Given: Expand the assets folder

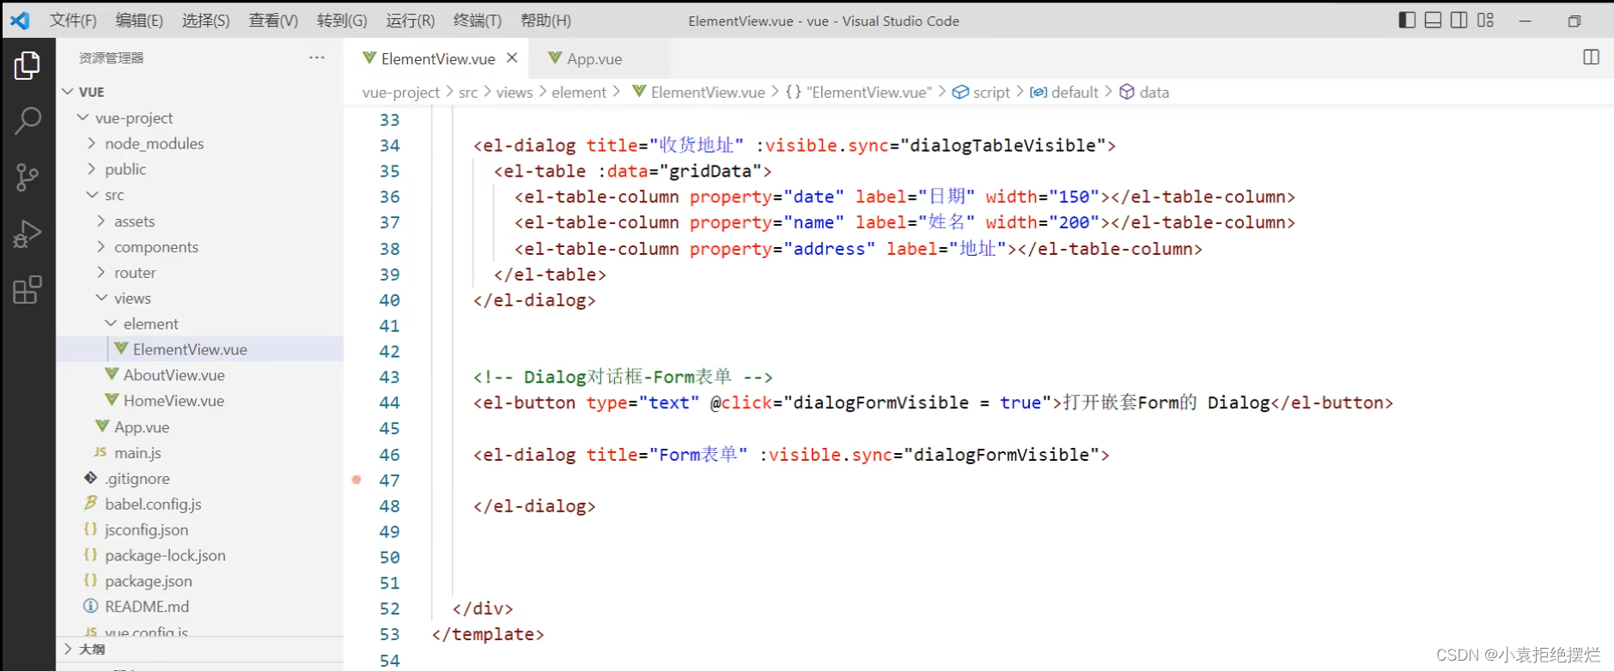Looking at the screenshot, I should point(101,221).
